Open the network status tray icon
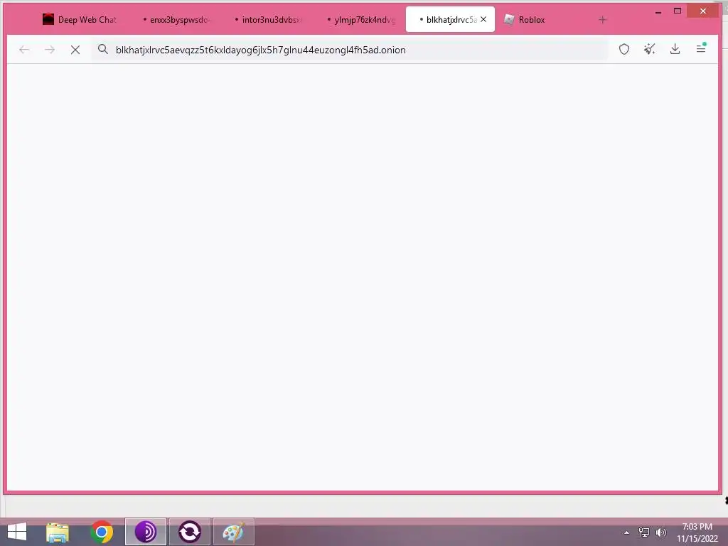The height and width of the screenshot is (546, 728). 644,532
